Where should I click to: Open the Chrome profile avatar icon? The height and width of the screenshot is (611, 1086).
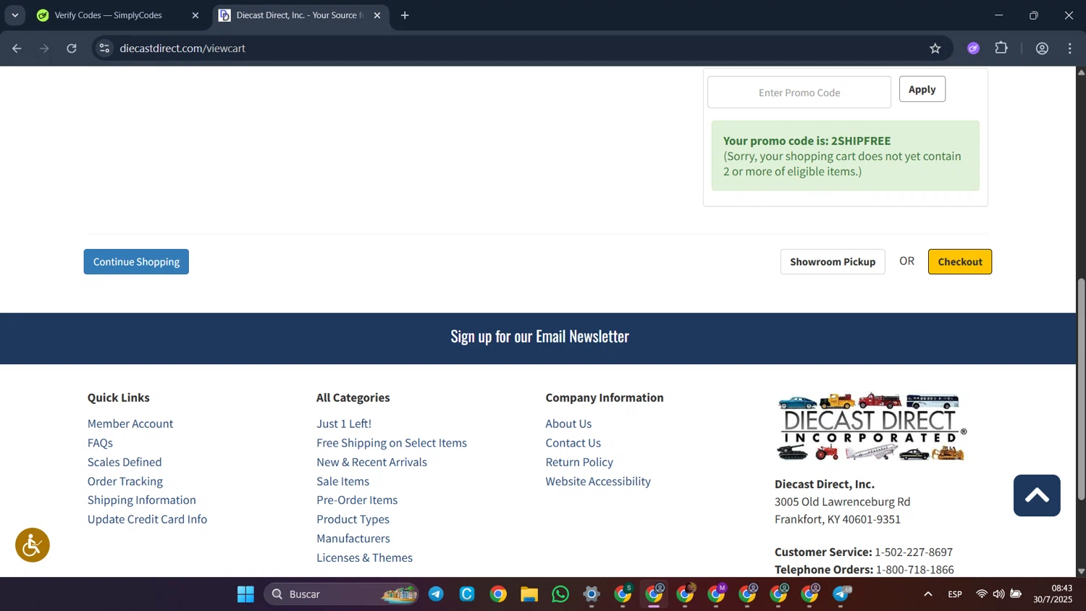tap(1042, 49)
